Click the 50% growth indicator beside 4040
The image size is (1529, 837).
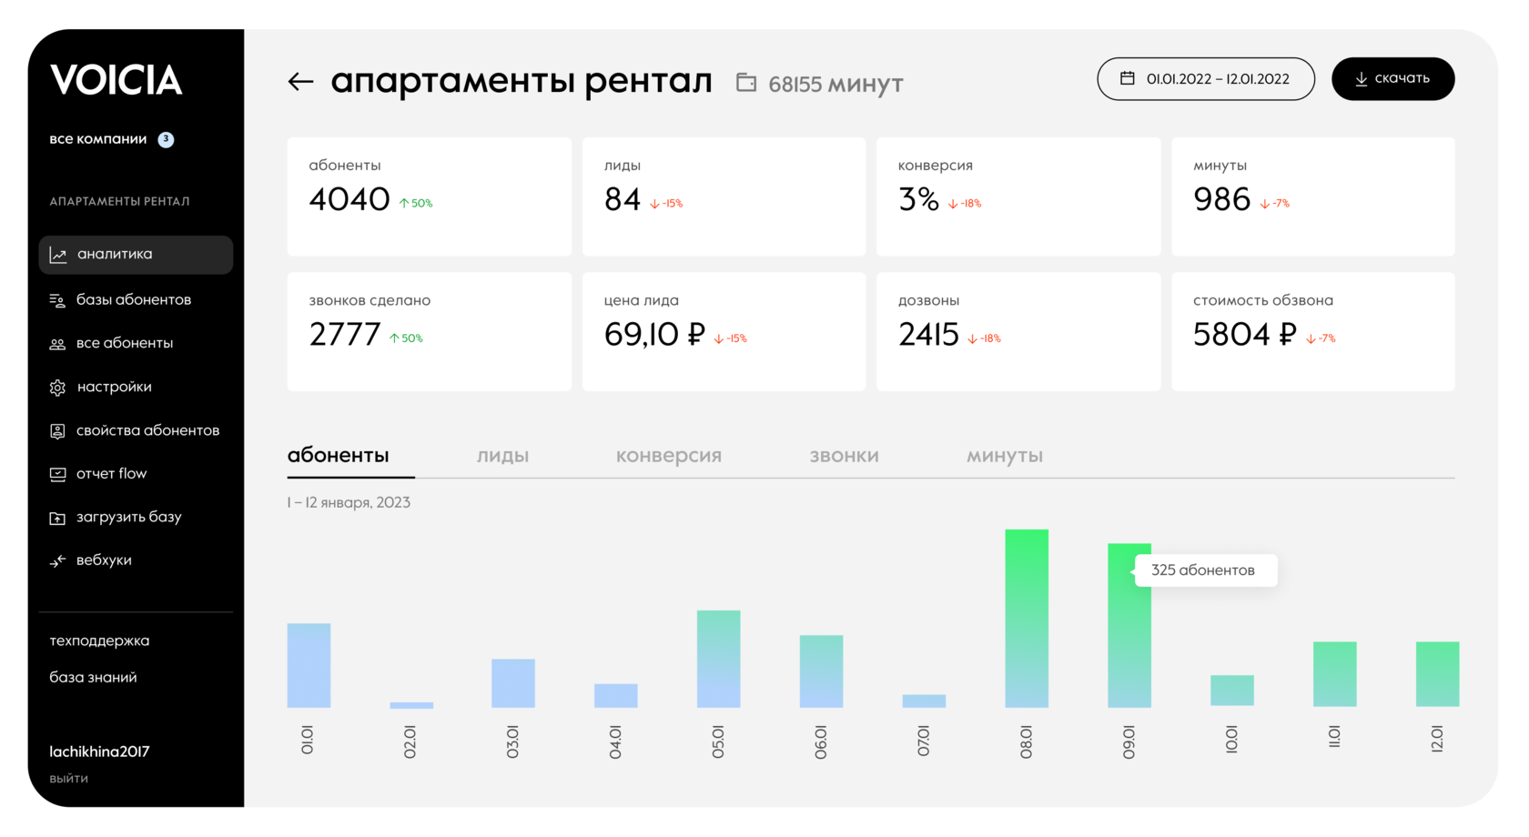[416, 204]
